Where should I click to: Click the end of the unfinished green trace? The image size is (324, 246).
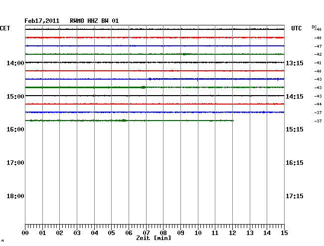(233, 121)
